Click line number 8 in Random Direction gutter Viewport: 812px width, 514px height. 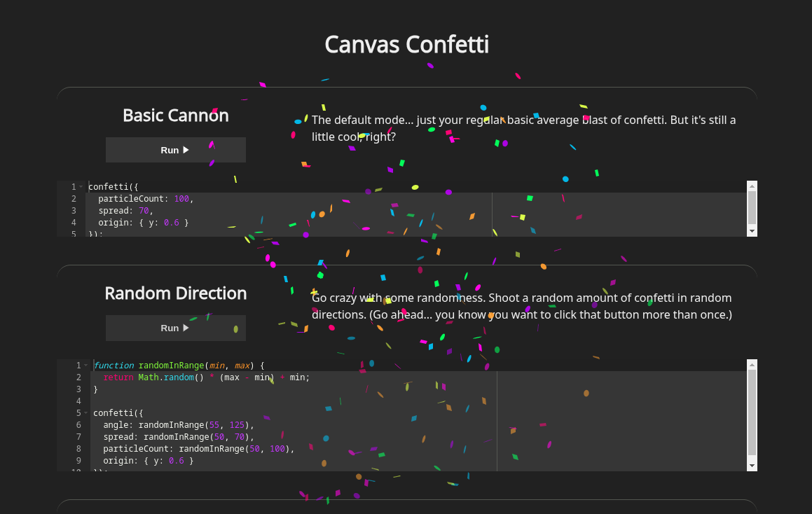[78, 449]
